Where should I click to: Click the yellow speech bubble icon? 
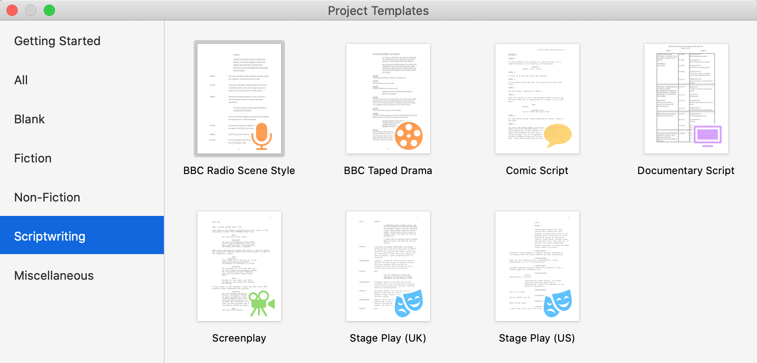pos(558,136)
